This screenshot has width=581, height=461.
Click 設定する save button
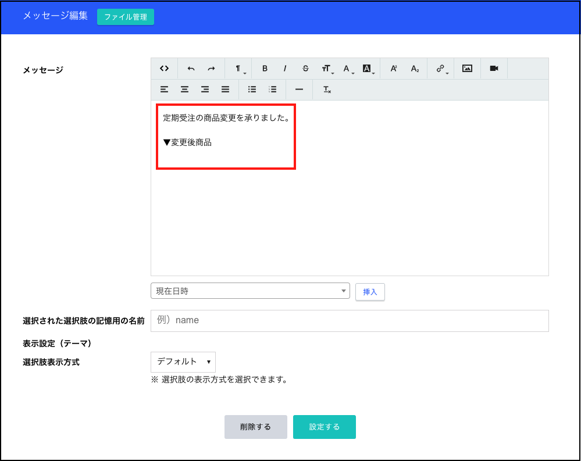324,427
